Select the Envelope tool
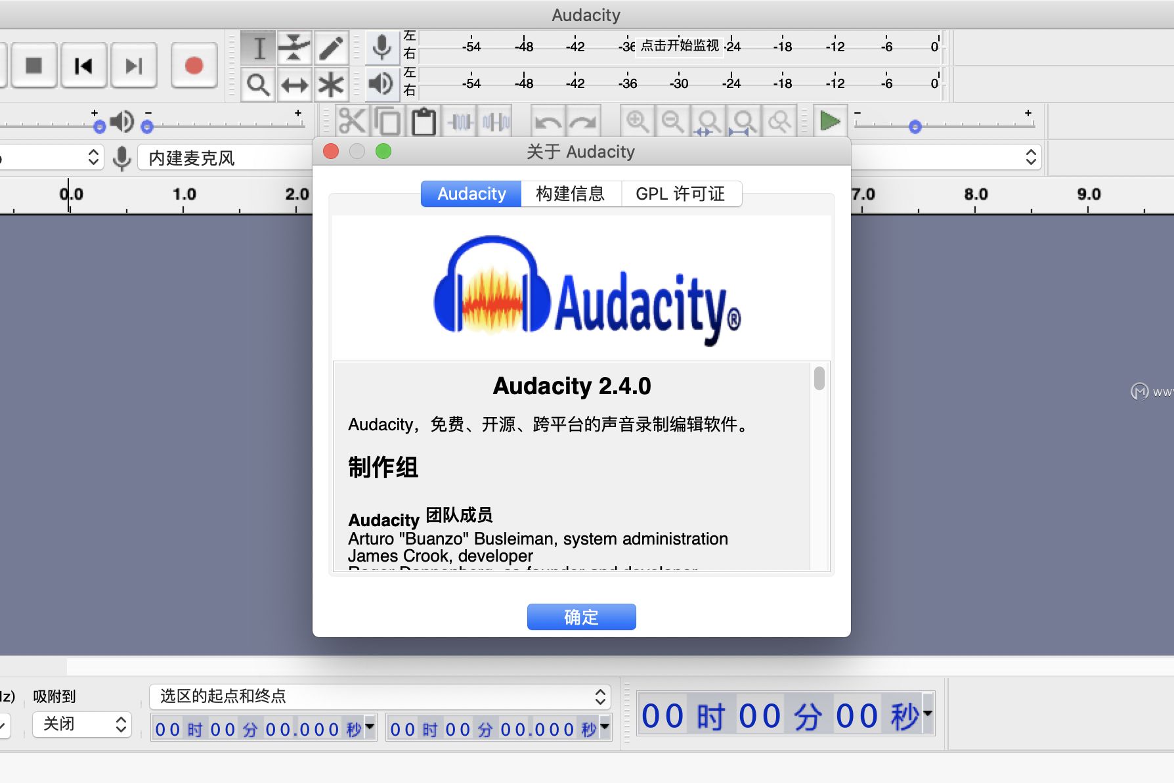 click(x=293, y=47)
